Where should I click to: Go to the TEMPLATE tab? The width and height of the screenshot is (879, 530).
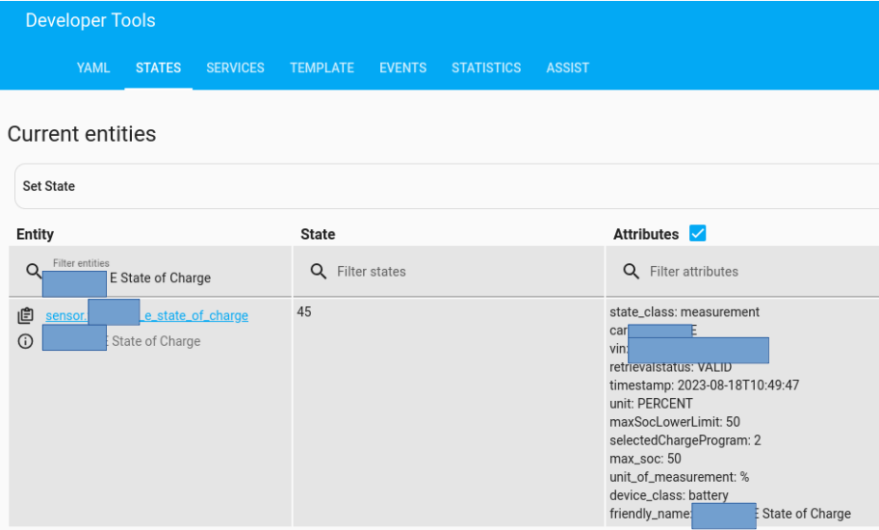[x=322, y=67]
